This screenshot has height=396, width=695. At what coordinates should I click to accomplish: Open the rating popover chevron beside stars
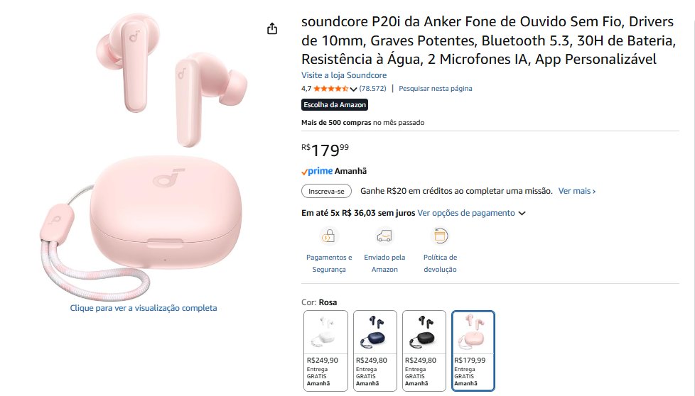click(x=353, y=89)
